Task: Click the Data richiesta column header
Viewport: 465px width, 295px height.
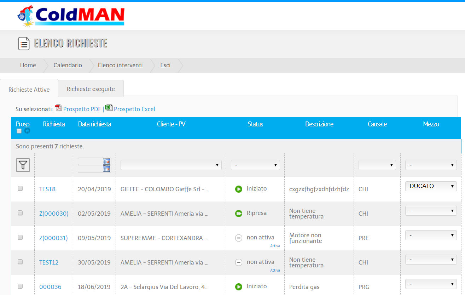Action: [x=94, y=124]
